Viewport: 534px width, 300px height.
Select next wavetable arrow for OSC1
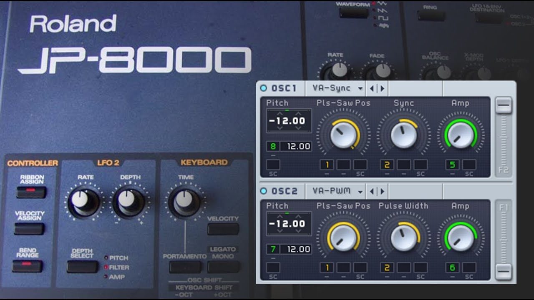(382, 88)
